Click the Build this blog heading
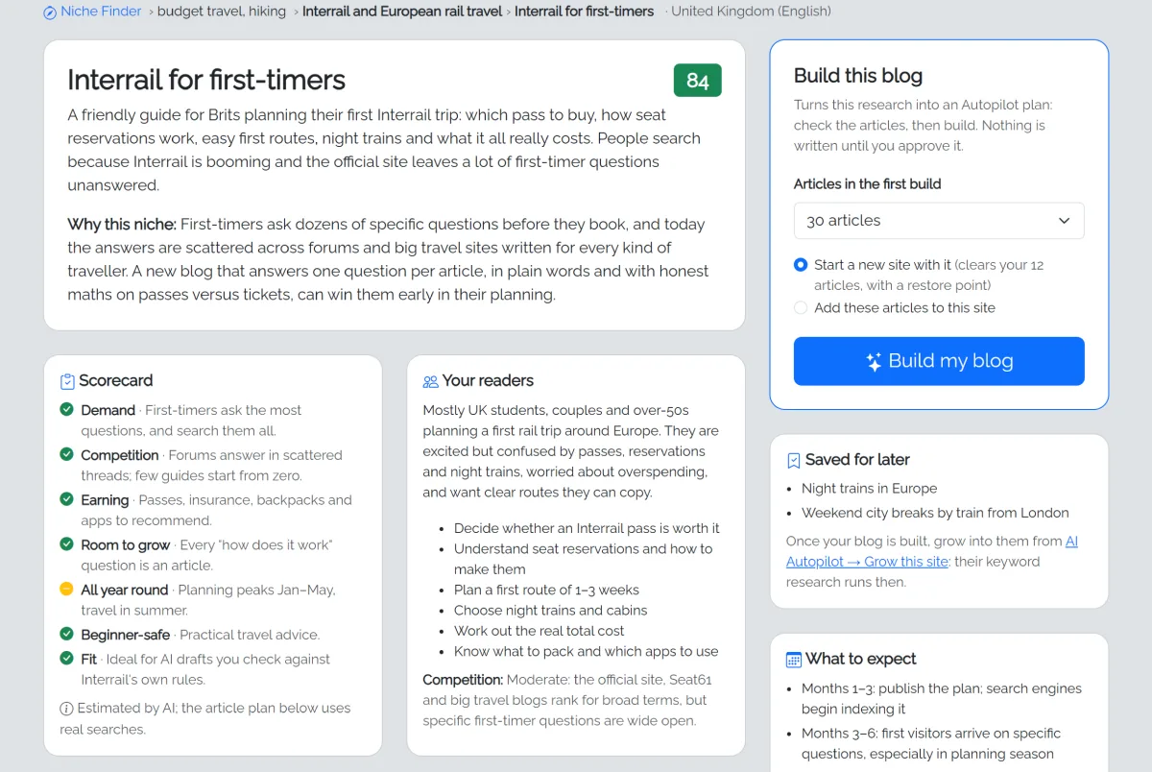The height and width of the screenshot is (772, 1152). coord(858,76)
